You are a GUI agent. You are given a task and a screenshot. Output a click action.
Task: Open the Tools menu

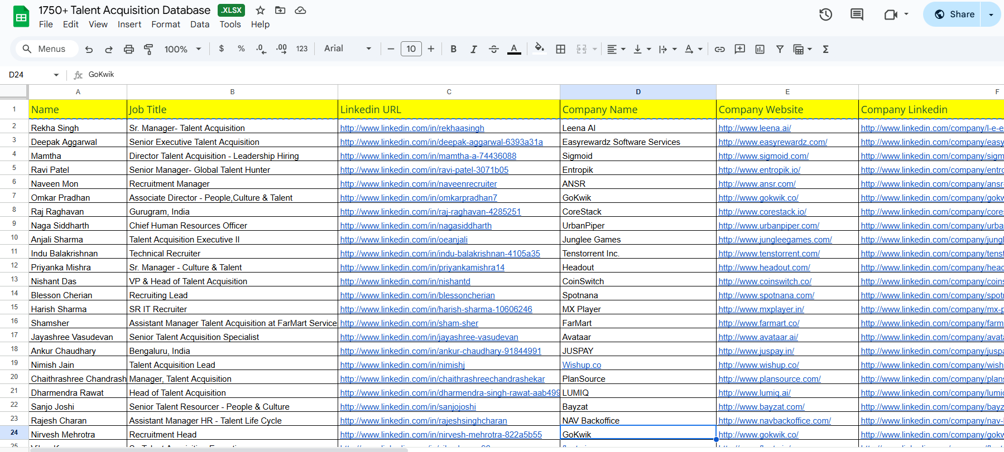point(230,25)
